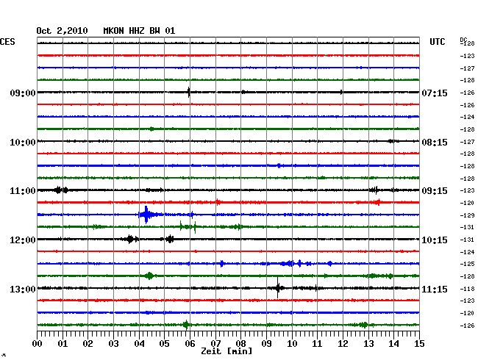Select the '09:00' local time label

[x=23, y=93]
